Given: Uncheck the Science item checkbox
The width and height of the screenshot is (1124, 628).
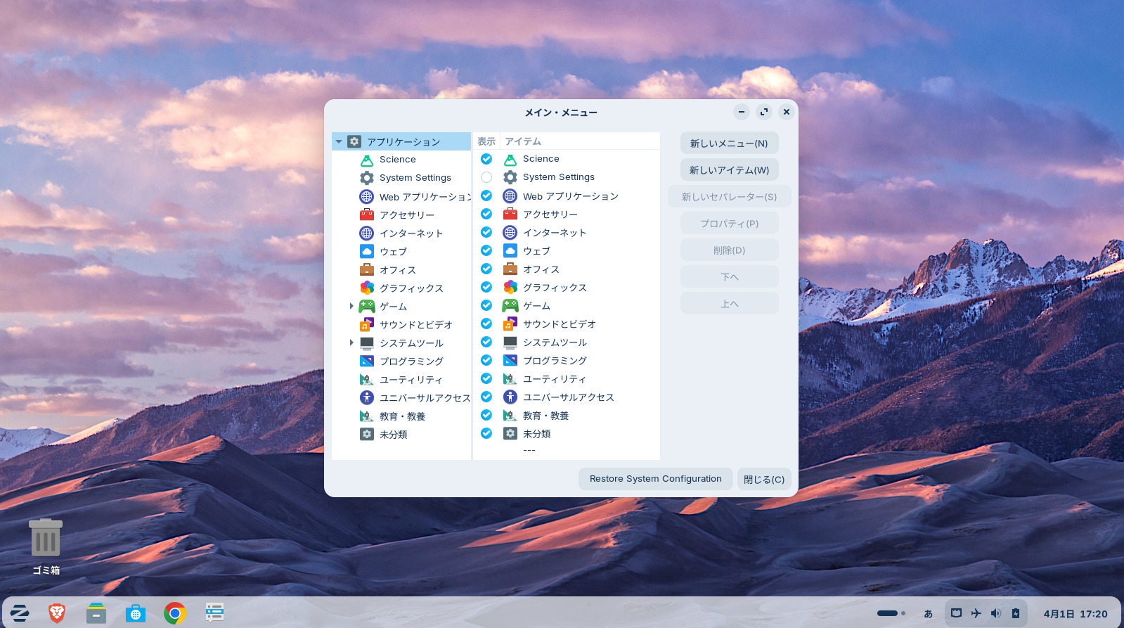Looking at the screenshot, I should coord(486,159).
